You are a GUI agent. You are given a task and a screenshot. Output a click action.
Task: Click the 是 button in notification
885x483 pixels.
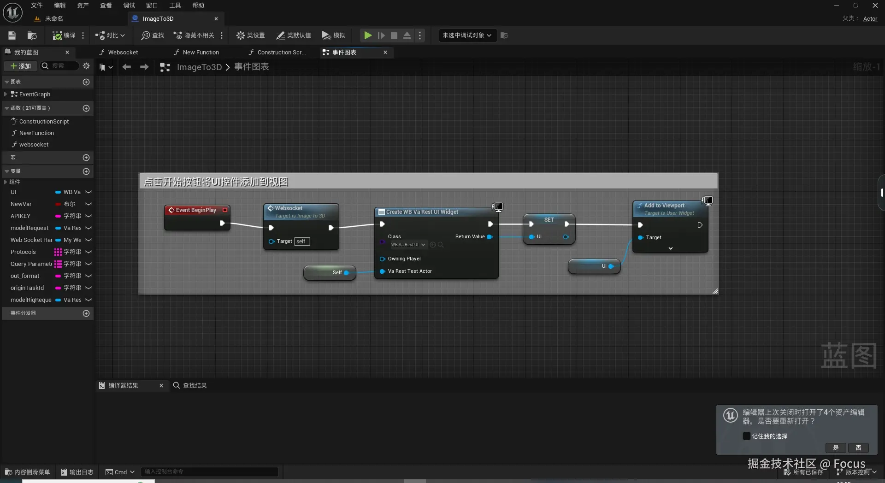(x=835, y=448)
